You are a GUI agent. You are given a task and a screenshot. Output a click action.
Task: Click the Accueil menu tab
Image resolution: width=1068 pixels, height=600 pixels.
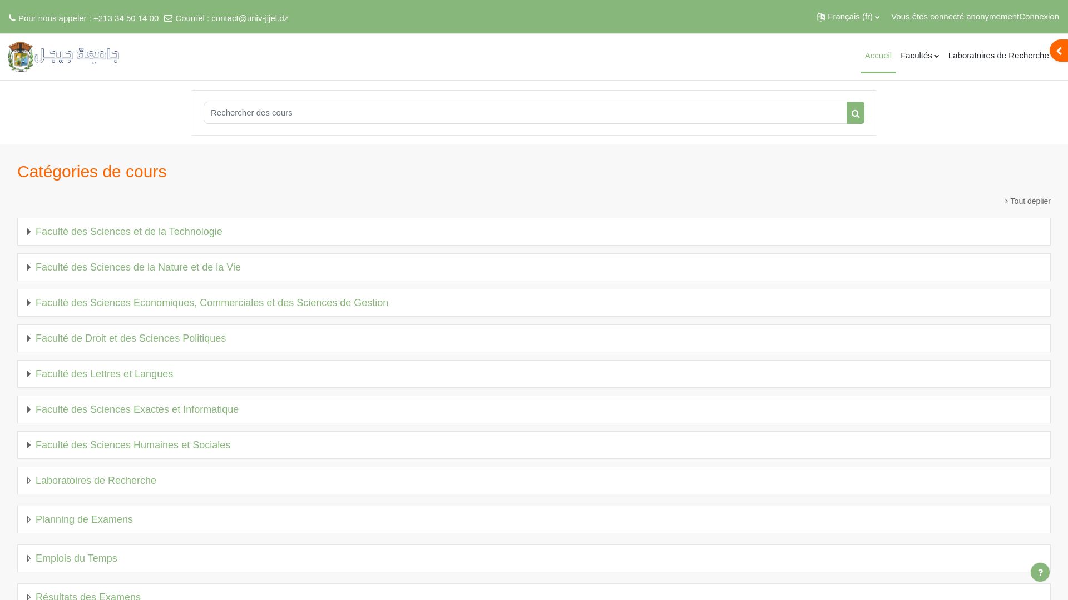point(878,56)
